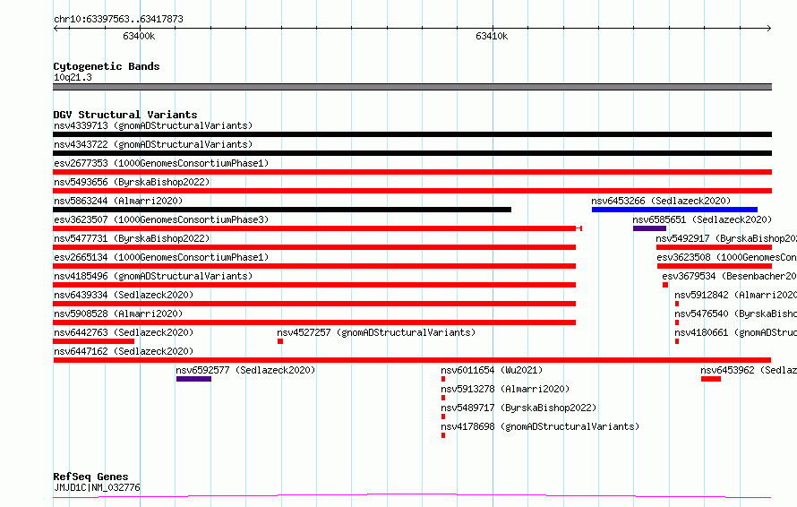Click the 63410k ruler position label
Image resolution: width=797 pixels, height=507 pixels.
(x=492, y=36)
